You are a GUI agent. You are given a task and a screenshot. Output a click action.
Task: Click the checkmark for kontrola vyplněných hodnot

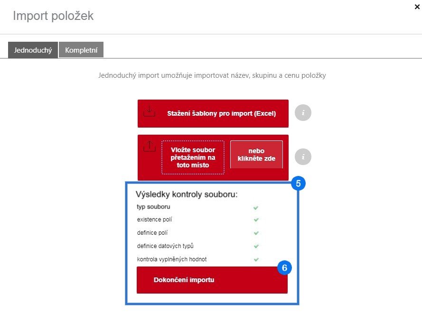(x=256, y=259)
